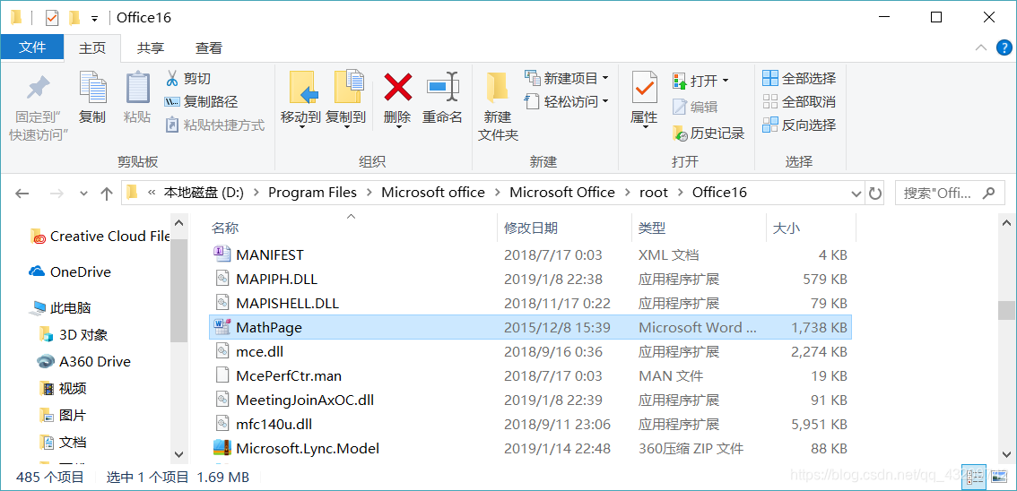
Task: Switch to the View (查看) tab
Action: pos(209,47)
